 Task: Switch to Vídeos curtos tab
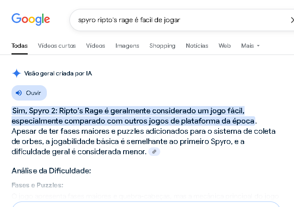tap(57, 46)
